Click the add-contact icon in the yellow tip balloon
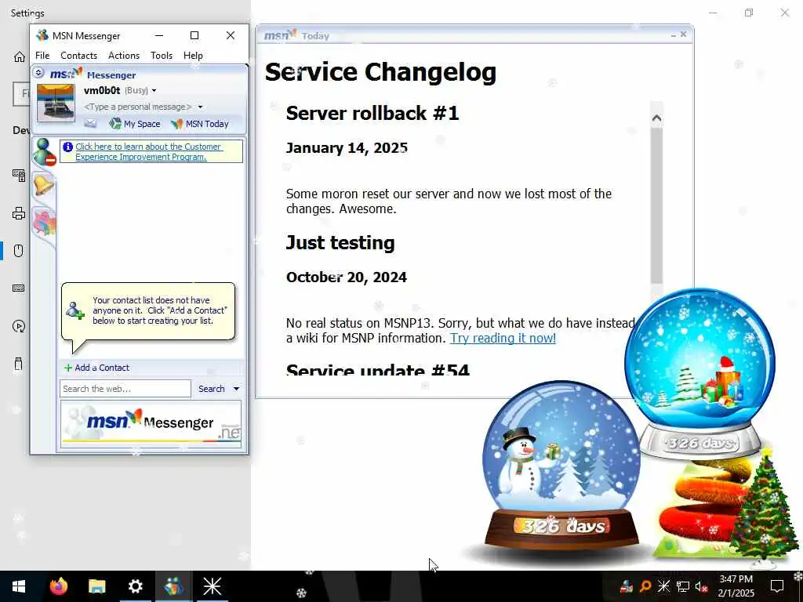 click(x=74, y=310)
